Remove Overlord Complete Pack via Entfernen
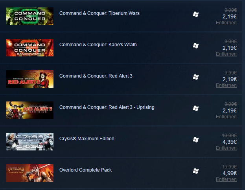The width and height of the screenshot is (245, 190). tap(226, 179)
